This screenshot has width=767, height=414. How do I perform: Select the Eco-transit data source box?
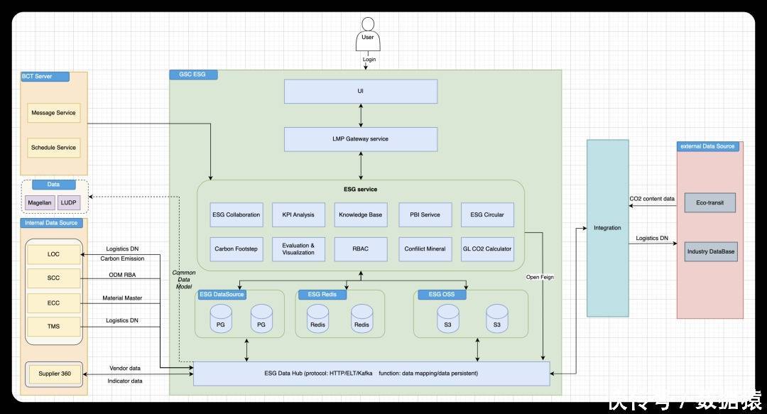(709, 202)
